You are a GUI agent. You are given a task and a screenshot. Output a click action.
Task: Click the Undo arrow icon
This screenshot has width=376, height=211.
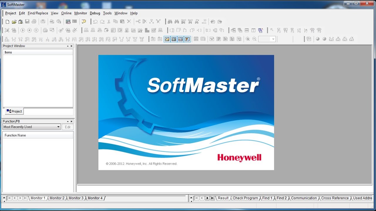click(95, 21)
